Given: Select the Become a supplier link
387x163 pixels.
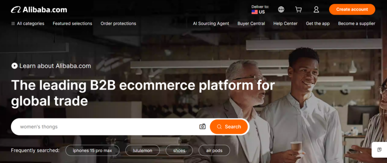Looking at the screenshot, I should click(x=357, y=24).
